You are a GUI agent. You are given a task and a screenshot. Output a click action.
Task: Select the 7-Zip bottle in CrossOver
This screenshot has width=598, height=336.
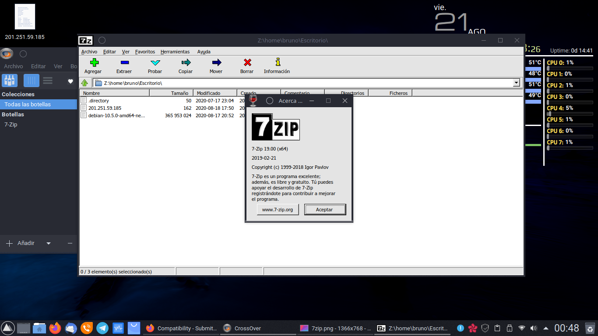(x=39, y=125)
